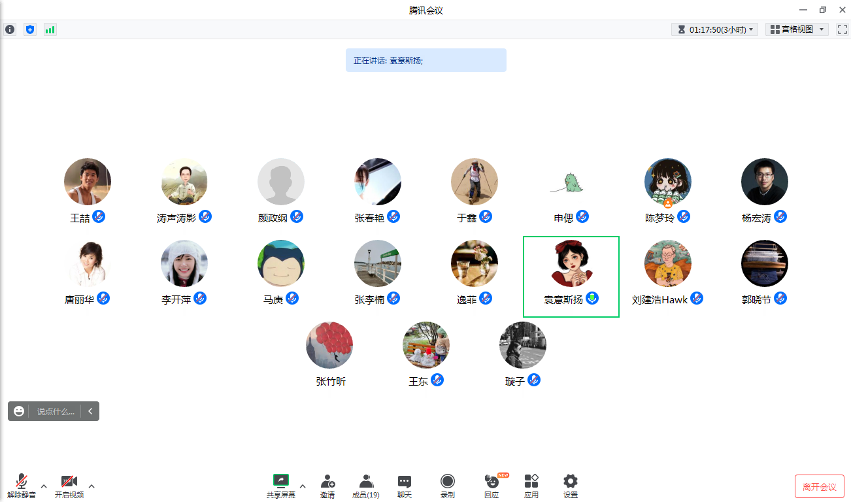Start 录制 recording

(447, 486)
